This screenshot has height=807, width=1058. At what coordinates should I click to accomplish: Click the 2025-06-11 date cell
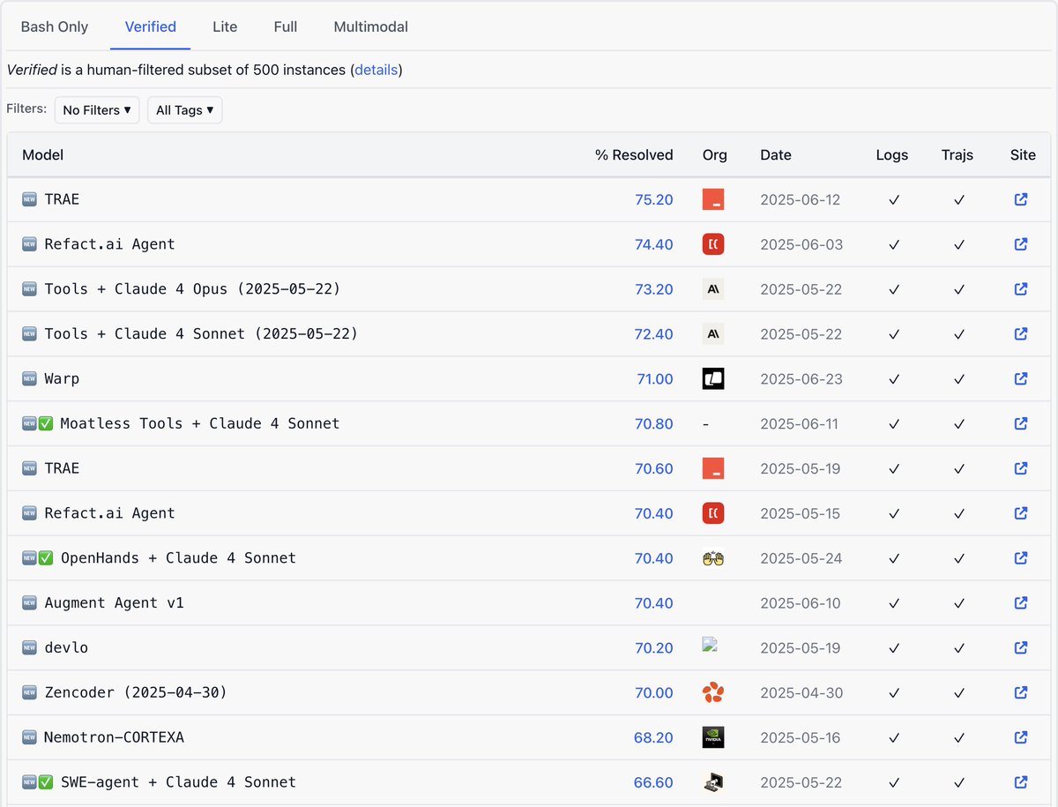pyautogui.click(x=801, y=424)
